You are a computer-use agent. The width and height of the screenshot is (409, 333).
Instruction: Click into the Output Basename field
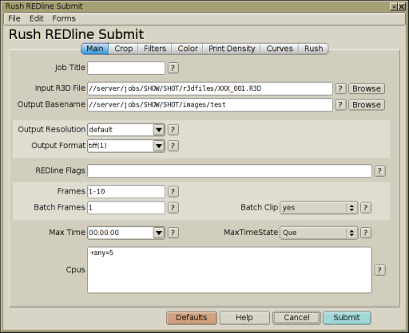210,104
